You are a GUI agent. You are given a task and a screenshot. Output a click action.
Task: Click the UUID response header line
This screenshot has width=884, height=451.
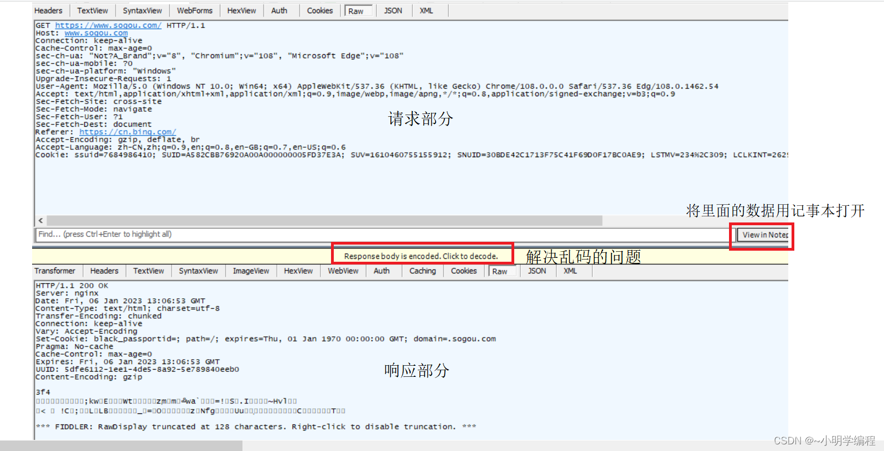pos(137,370)
